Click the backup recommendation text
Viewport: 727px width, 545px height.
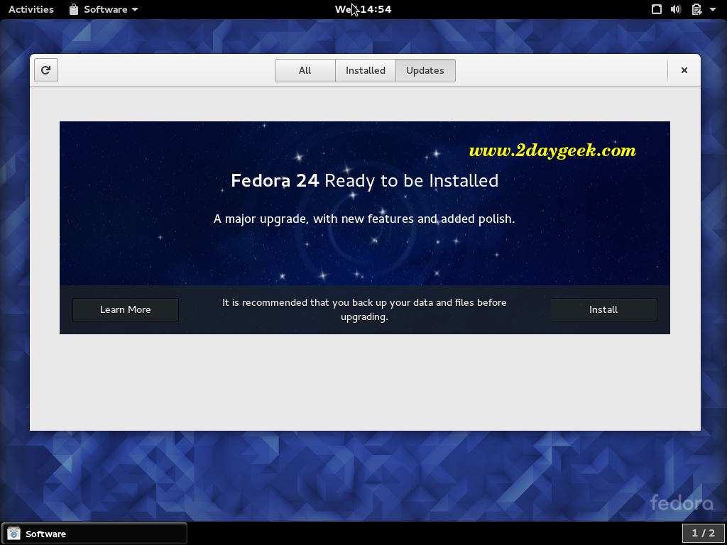coord(364,309)
